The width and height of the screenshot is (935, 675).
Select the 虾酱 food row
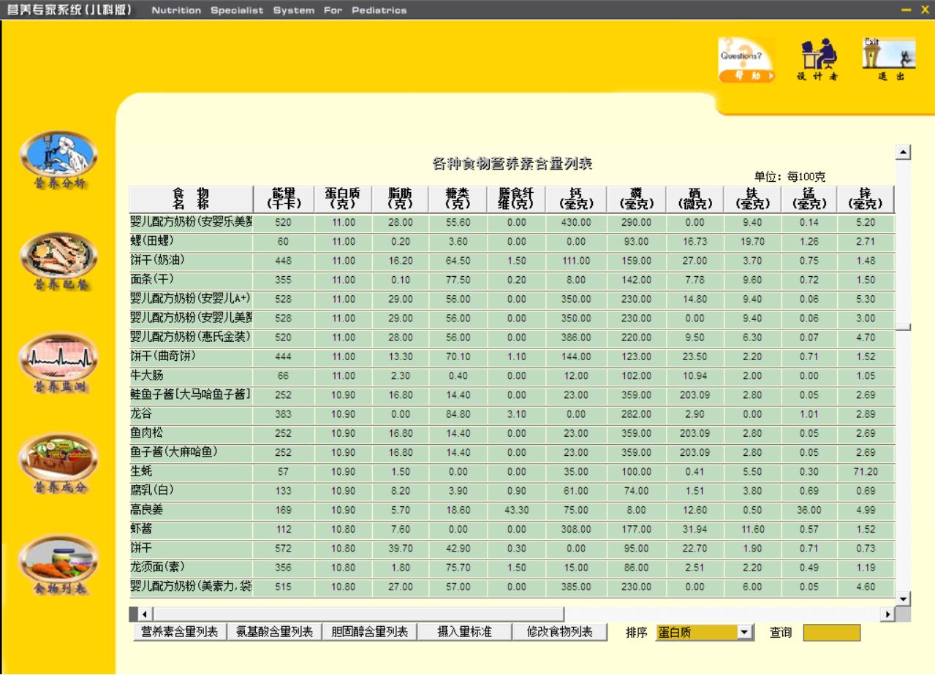tap(512, 529)
